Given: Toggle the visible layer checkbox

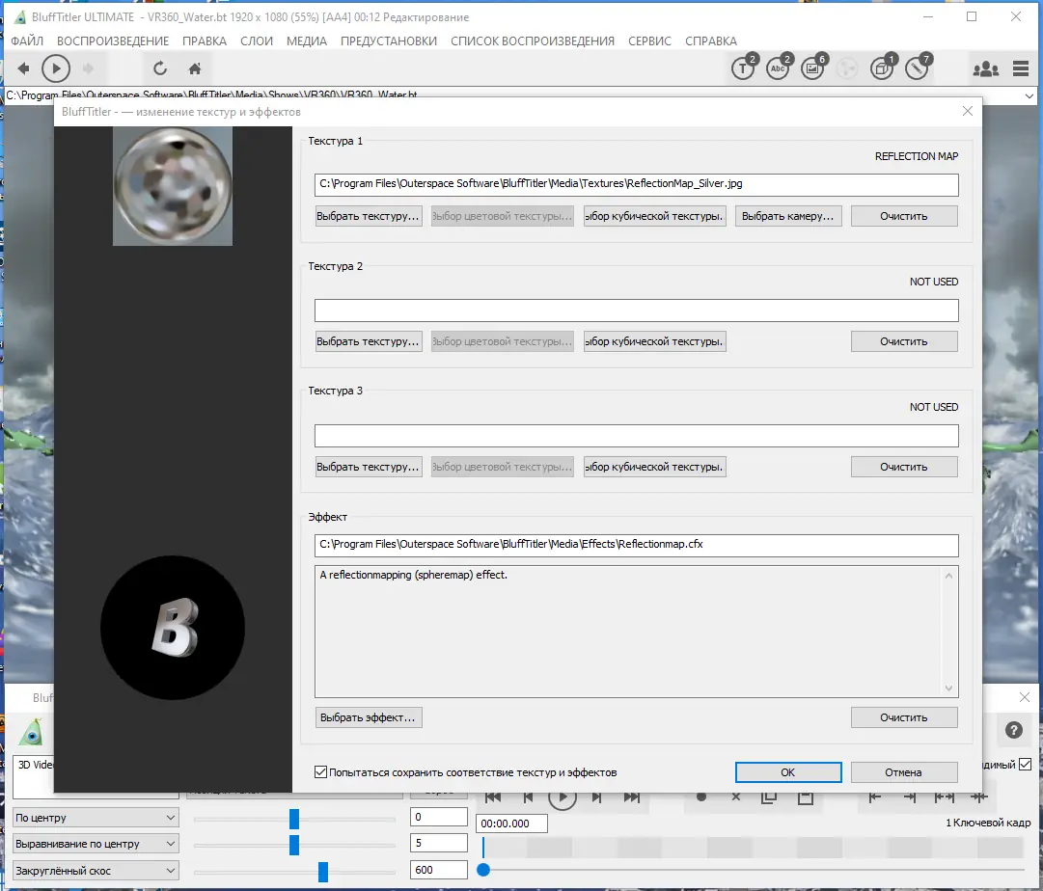Looking at the screenshot, I should 1025,764.
